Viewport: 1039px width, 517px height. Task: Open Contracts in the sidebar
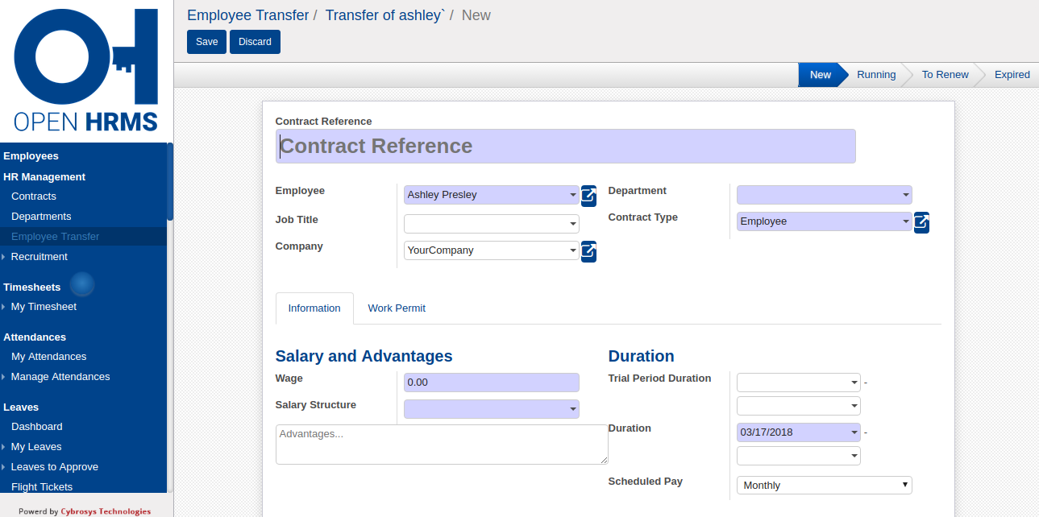point(34,196)
